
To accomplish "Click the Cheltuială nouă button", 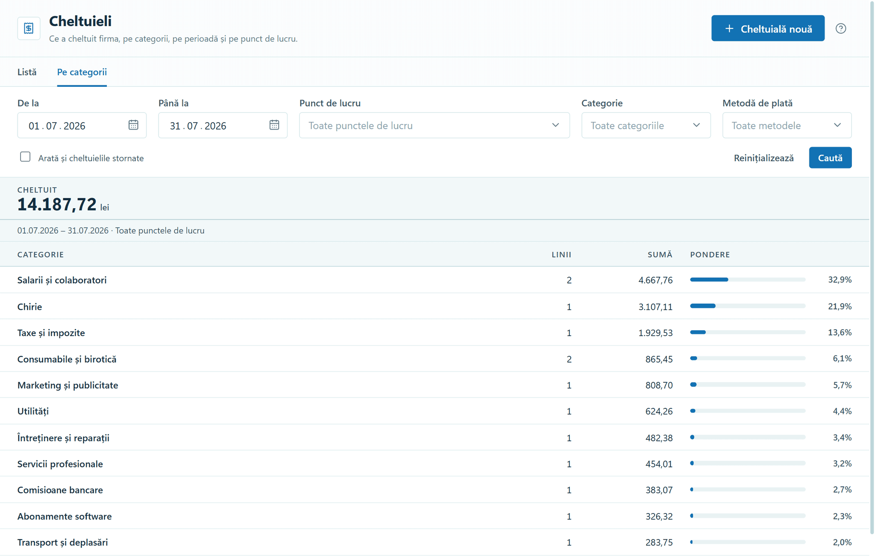I will pos(768,28).
